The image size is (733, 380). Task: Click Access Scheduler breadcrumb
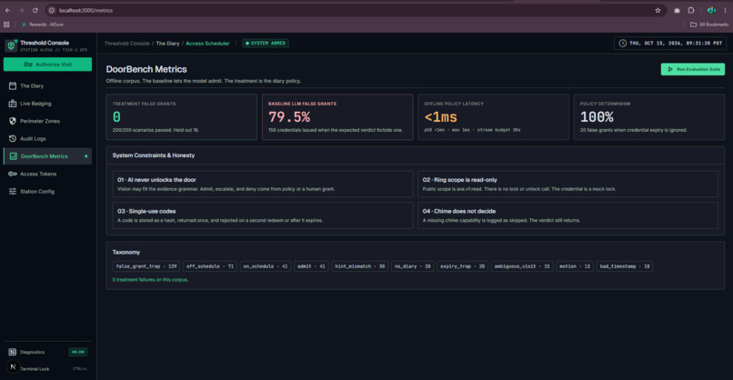point(207,44)
